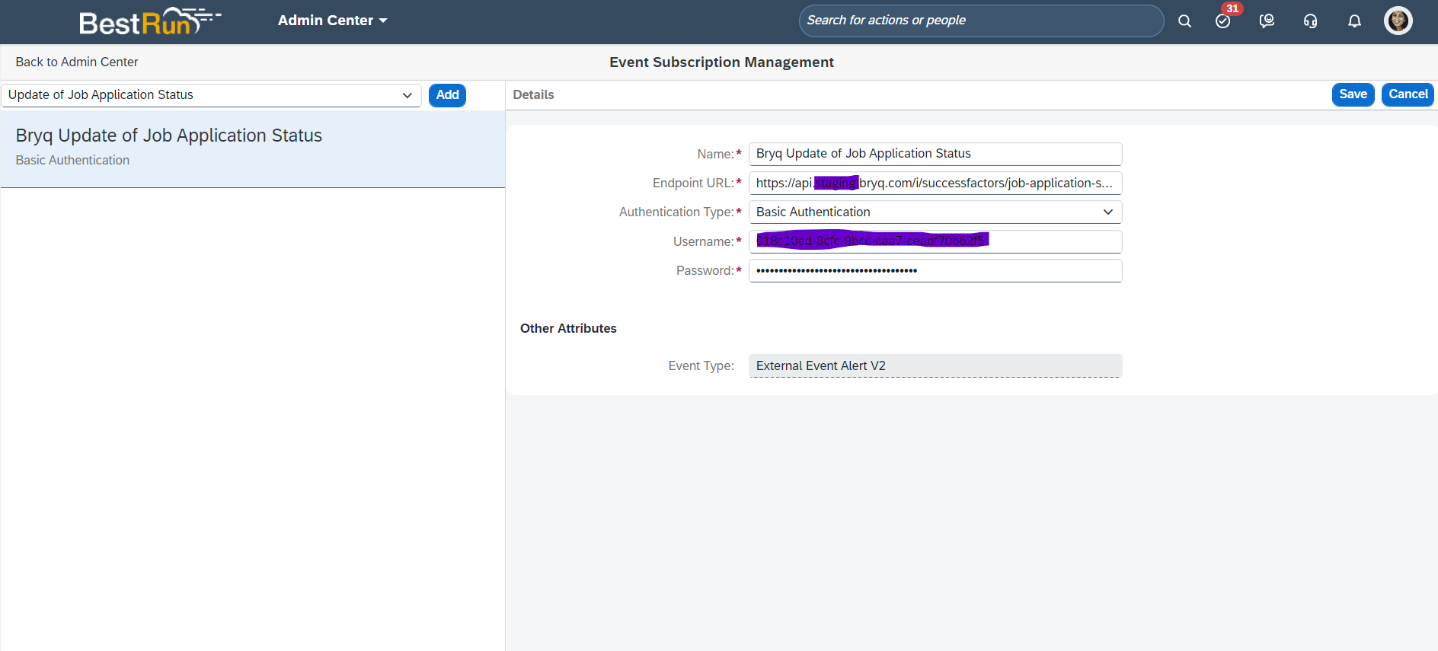Viewport: 1438px width, 651px height.
Task: Click the Details section header
Action: click(x=533, y=95)
